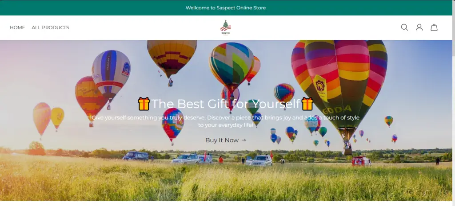Select "The Best Gift for Yourself" heading
Screen dimensions: 455x206
(225, 104)
